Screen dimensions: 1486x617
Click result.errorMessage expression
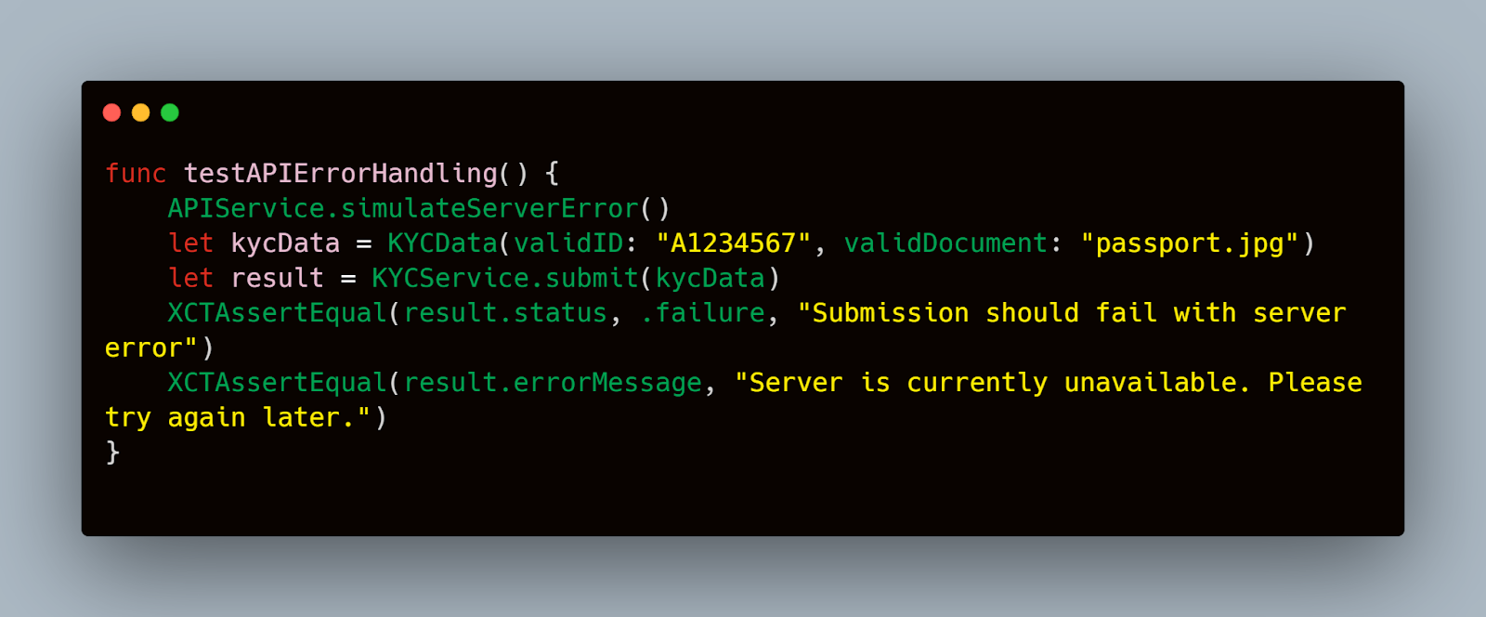553,383
